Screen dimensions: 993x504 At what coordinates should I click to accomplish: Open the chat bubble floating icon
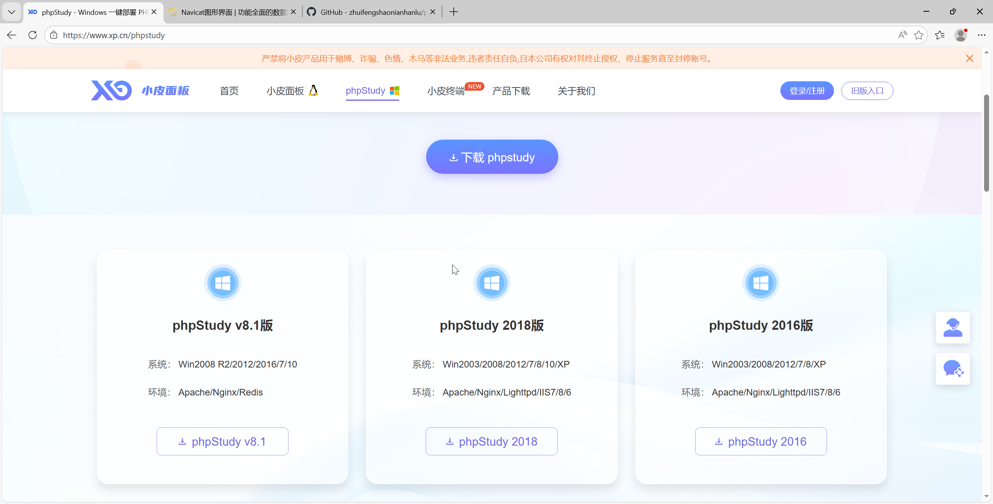(953, 369)
